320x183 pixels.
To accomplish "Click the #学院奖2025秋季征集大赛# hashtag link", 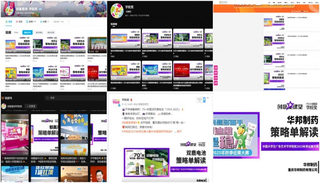I will (x=128, y=131).
